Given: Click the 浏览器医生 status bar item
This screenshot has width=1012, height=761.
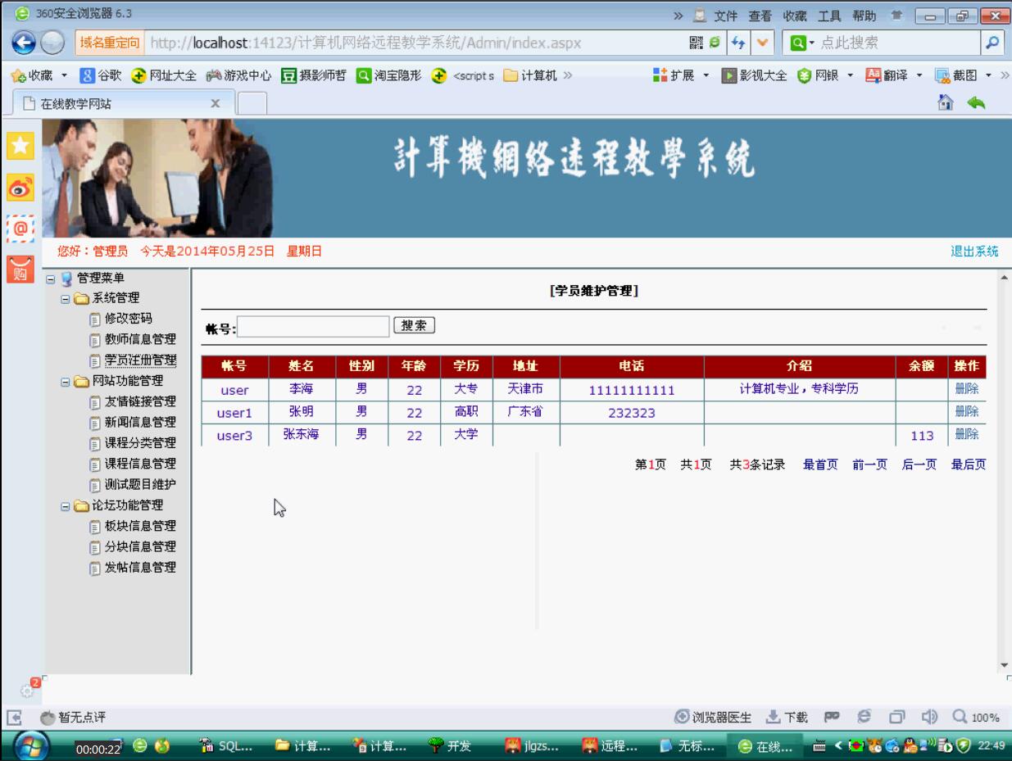Looking at the screenshot, I should pyautogui.click(x=712, y=718).
